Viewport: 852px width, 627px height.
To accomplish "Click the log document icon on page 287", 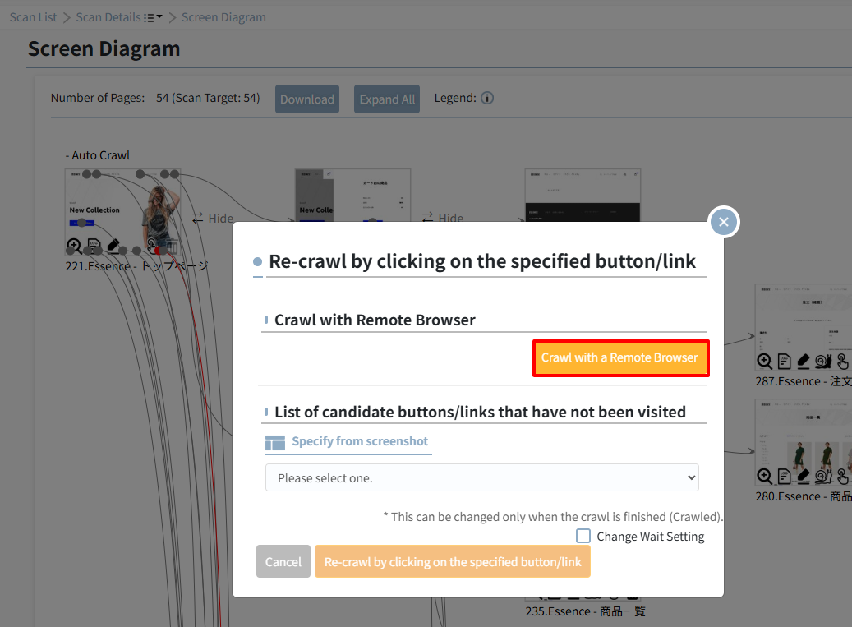I will click(784, 361).
